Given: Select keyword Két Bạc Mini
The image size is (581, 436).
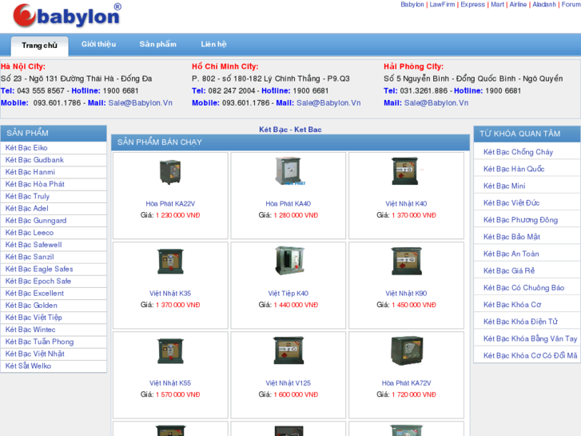Looking at the screenshot, I should [504, 186].
